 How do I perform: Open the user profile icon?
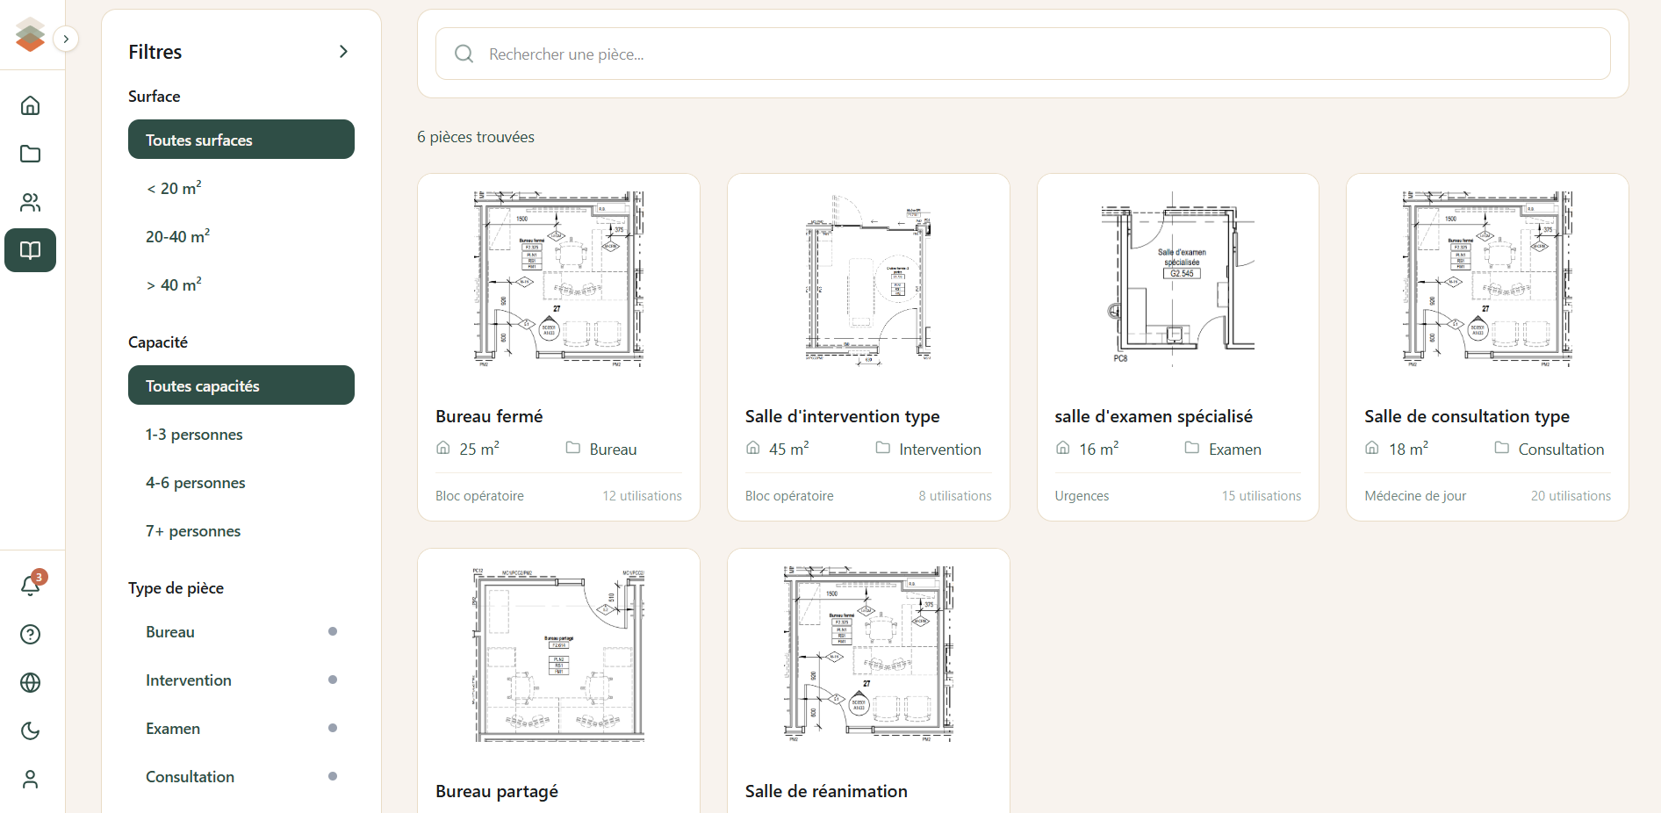(30, 779)
